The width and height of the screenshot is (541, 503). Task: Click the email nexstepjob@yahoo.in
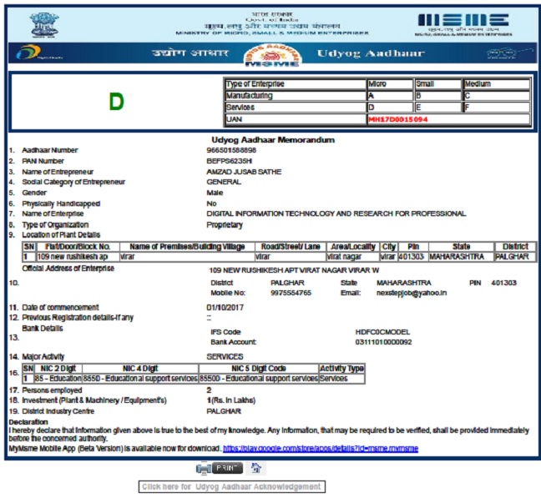click(412, 293)
